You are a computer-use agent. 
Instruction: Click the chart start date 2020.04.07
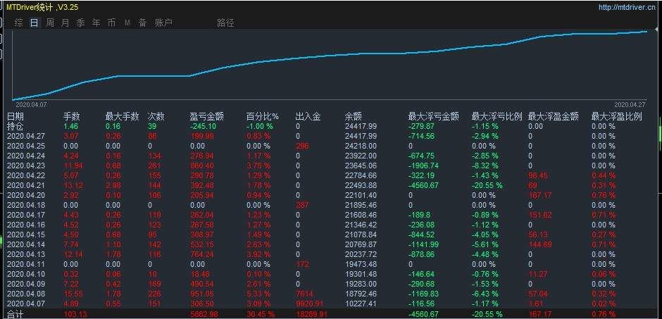click(31, 104)
